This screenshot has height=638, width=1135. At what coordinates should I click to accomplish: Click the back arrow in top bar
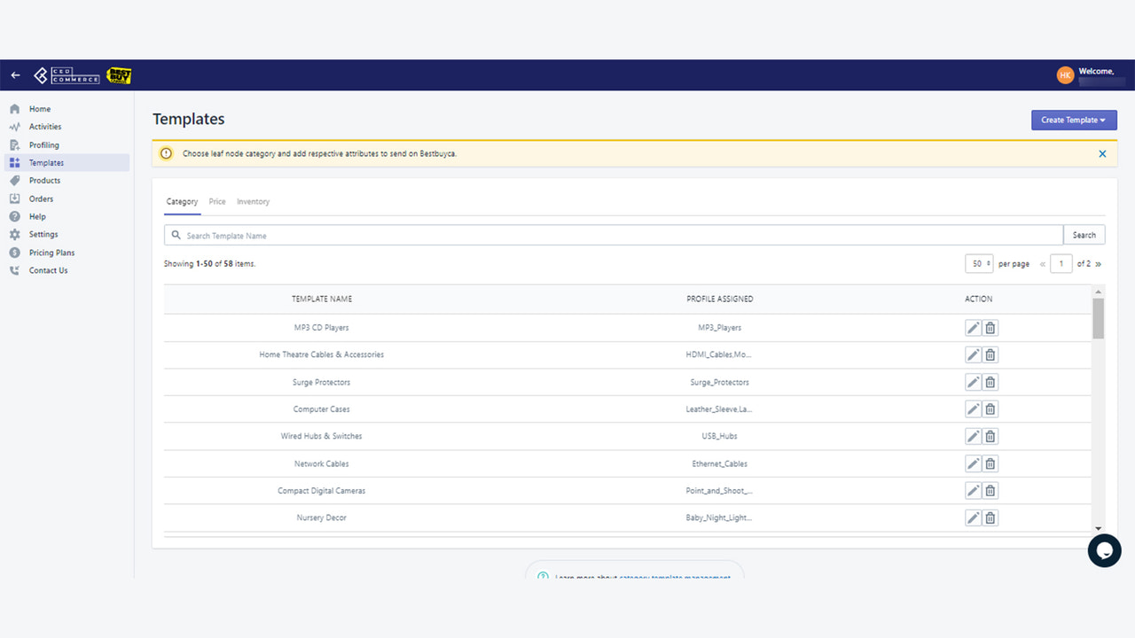pos(14,74)
